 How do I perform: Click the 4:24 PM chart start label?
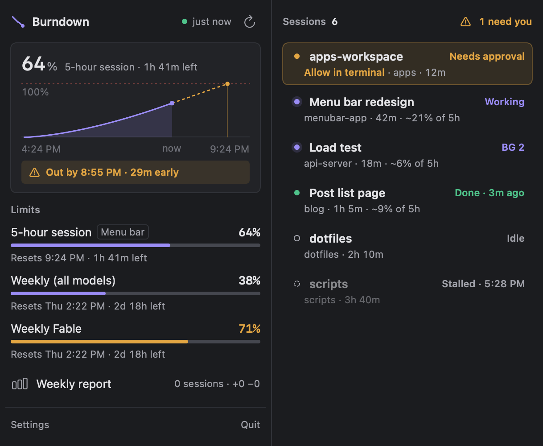[41, 149]
